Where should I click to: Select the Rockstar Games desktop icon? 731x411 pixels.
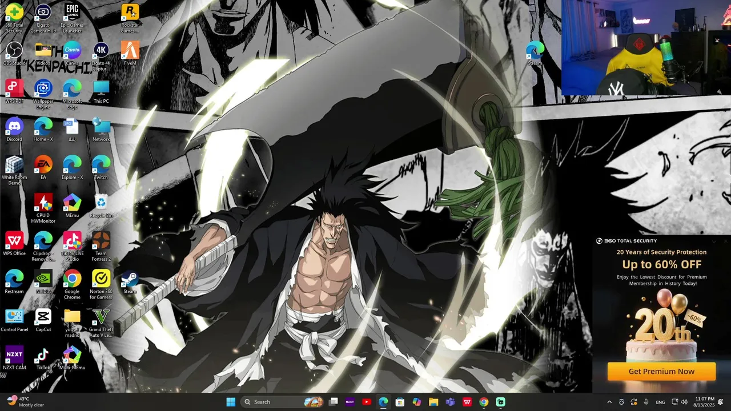pos(130,18)
